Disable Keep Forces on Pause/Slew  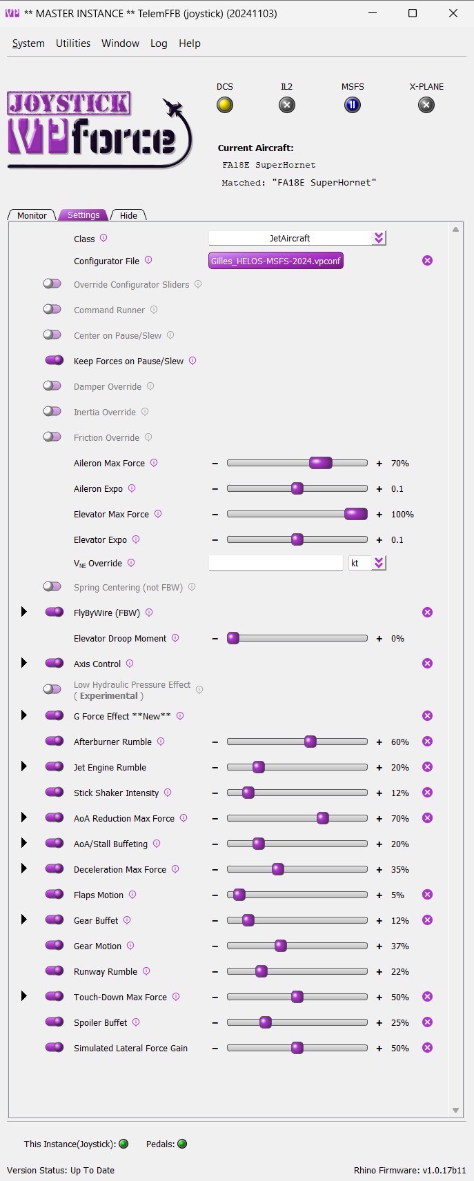point(54,360)
